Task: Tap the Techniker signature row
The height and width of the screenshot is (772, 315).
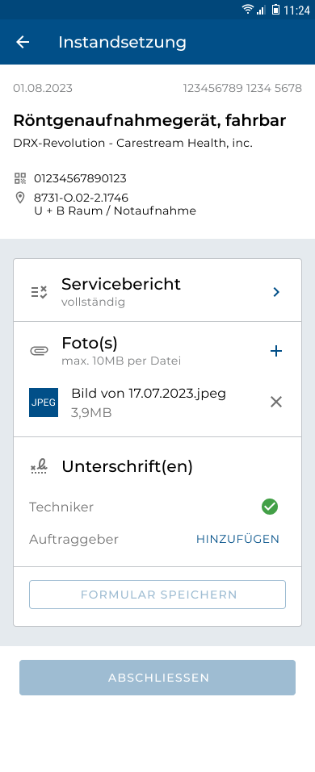Action: [153, 507]
